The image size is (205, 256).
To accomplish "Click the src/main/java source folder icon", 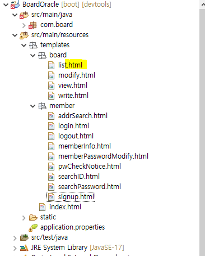I will coord(24,15).
